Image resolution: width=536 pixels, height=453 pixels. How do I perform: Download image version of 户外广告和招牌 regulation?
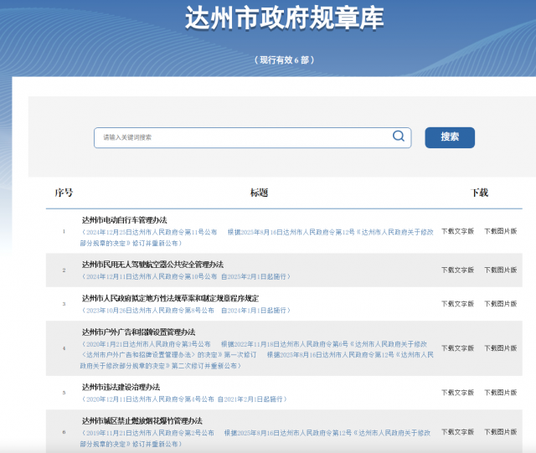tap(500, 348)
